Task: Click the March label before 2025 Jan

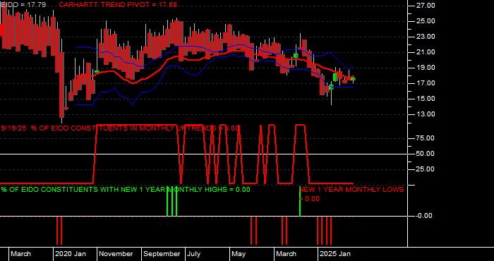Action: pos(286,254)
